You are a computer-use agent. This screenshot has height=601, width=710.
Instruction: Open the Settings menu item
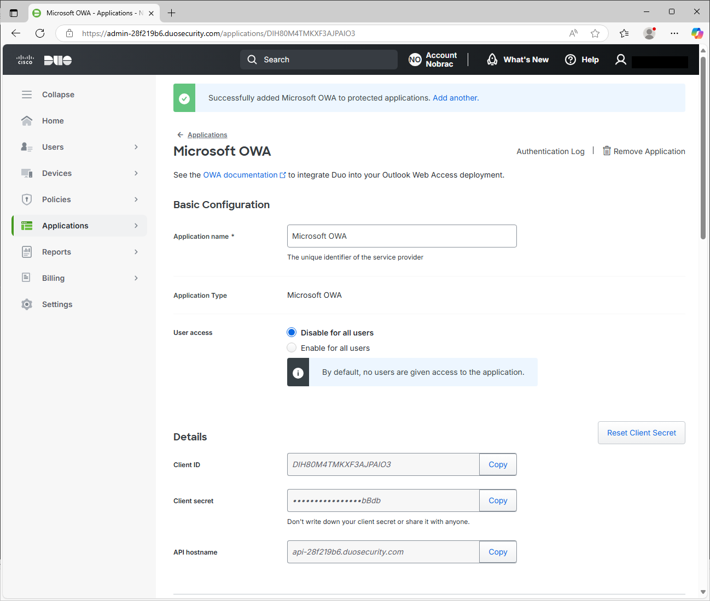click(x=79, y=304)
